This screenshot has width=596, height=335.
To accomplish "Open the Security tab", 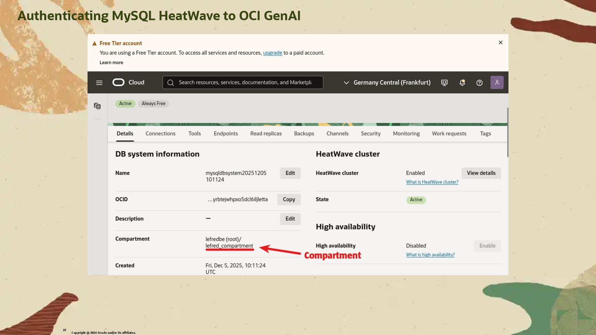I will (370, 133).
